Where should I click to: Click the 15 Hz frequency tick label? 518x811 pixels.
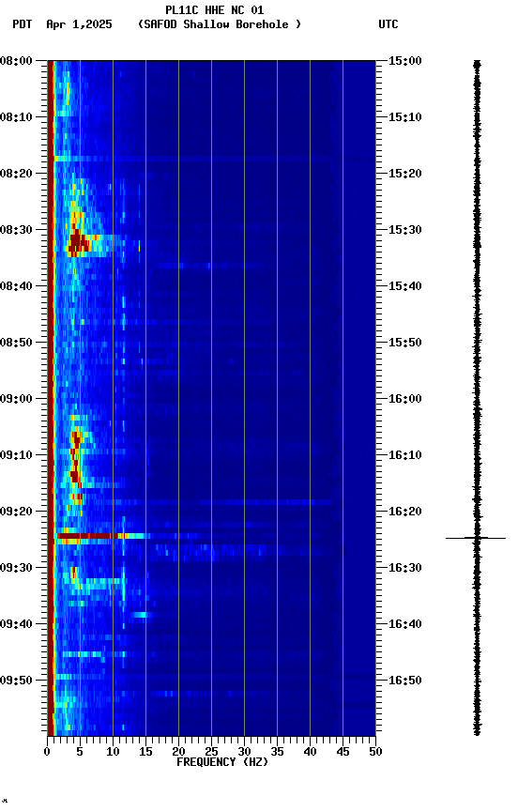pos(145,752)
